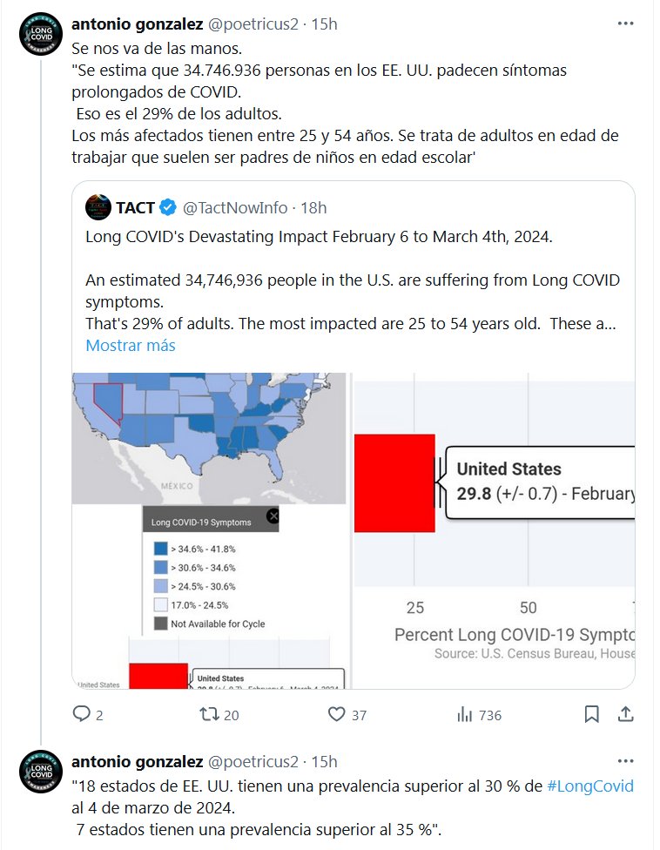The height and width of the screenshot is (850, 660).
Task: Open the #LongCovid hashtag link
Action: click(590, 786)
